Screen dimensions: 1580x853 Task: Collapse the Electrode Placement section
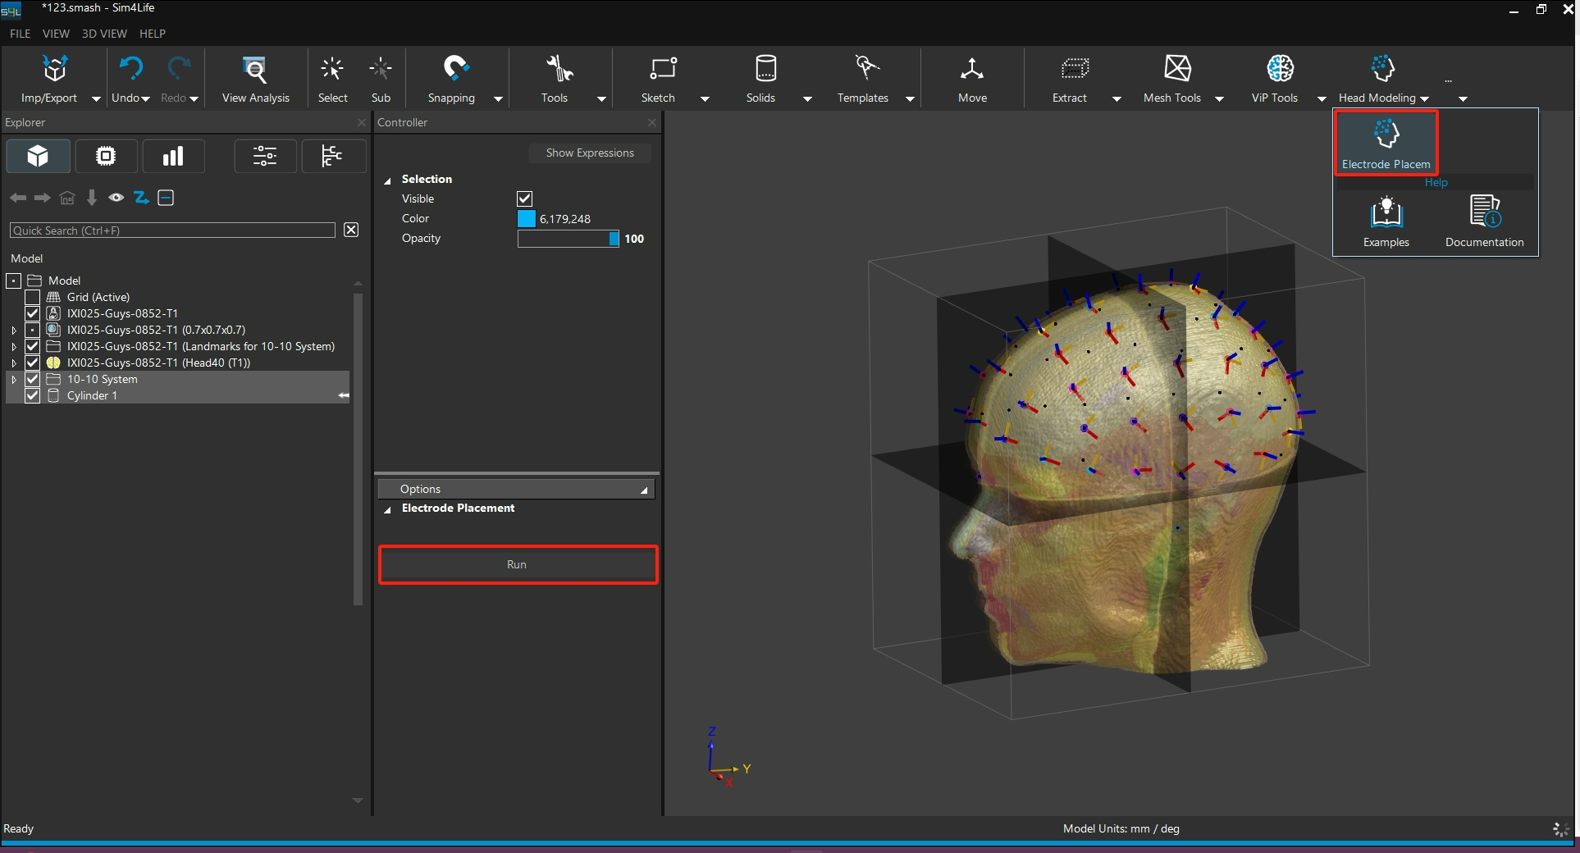tap(387, 509)
